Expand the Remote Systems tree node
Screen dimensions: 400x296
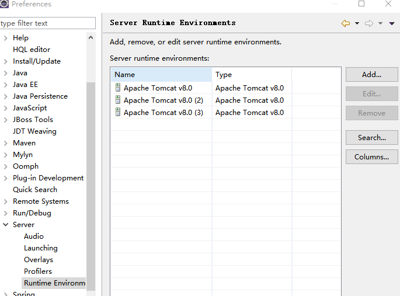6,201
